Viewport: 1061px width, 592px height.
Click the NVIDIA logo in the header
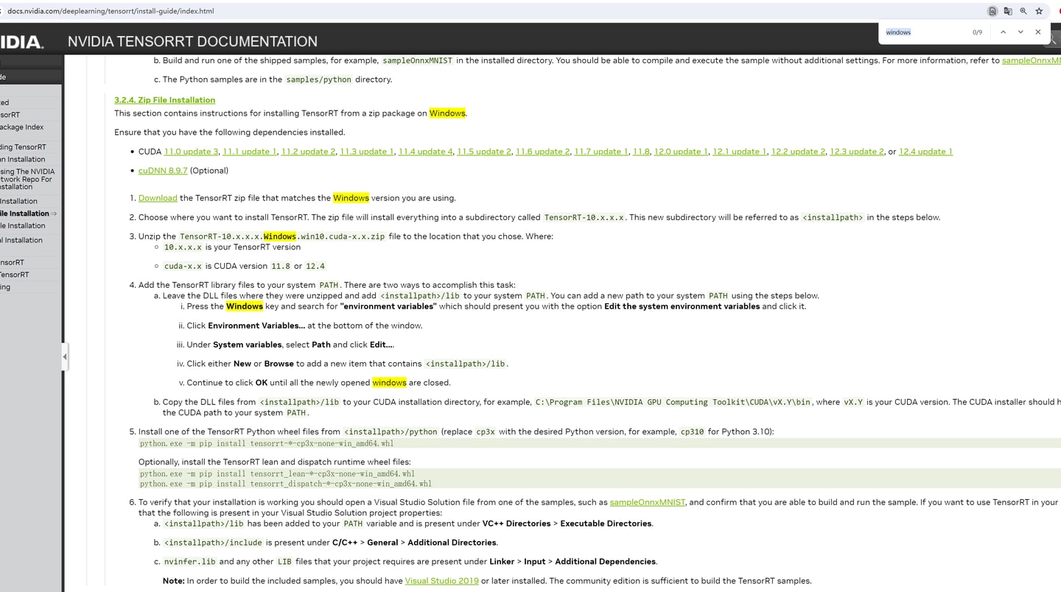(21, 42)
